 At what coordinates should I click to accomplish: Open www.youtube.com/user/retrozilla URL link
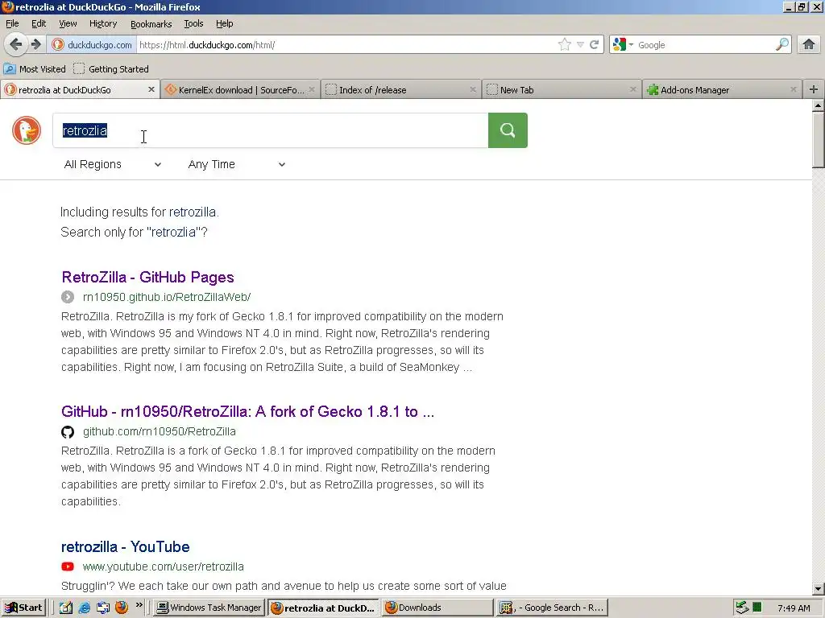pos(163,566)
